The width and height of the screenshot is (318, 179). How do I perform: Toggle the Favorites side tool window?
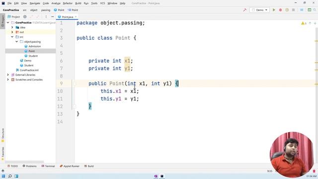pyautogui.click(x=2, y=154)
